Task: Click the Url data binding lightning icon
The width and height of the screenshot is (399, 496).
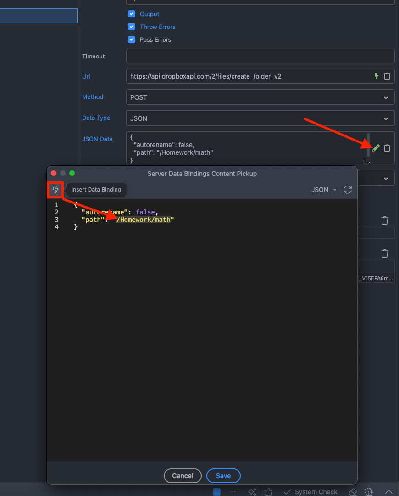Action: pos(376,76)
